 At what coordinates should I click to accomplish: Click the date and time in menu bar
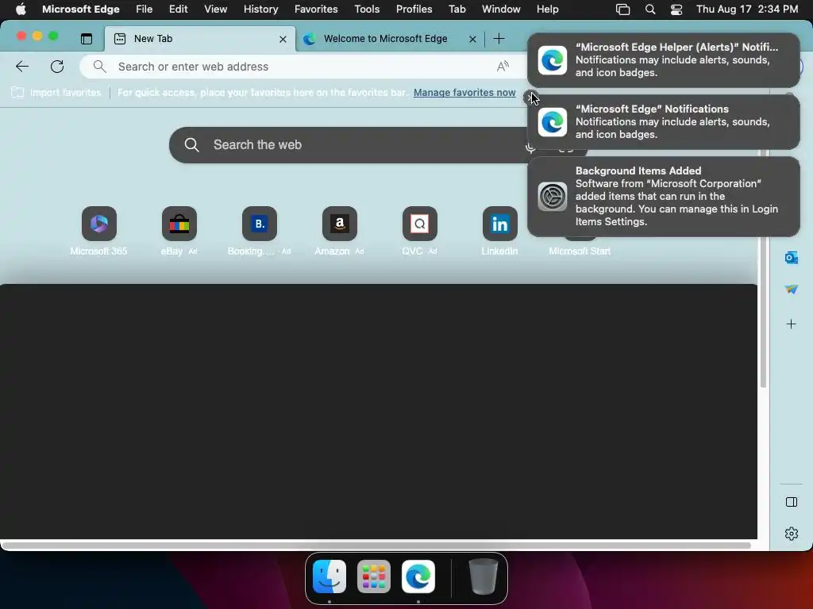click(x=746, y=10)
